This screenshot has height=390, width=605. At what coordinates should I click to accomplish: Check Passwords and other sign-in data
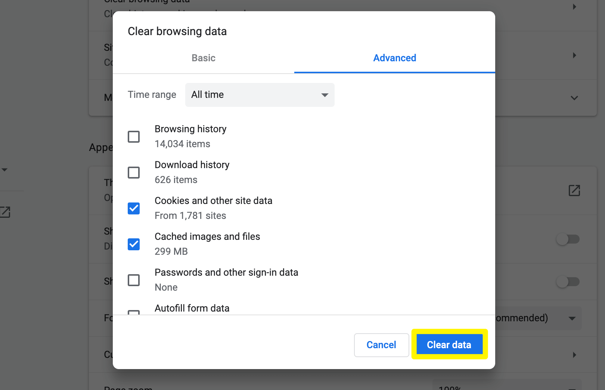(x=134, y=280)
